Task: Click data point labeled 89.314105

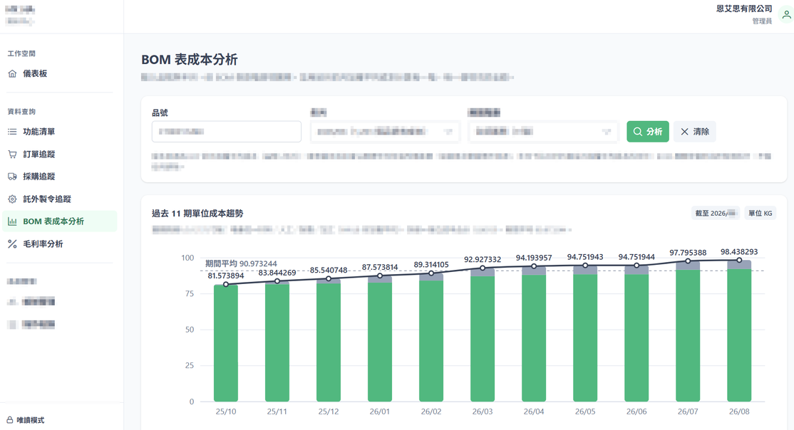Action: [x=431, y=273]
